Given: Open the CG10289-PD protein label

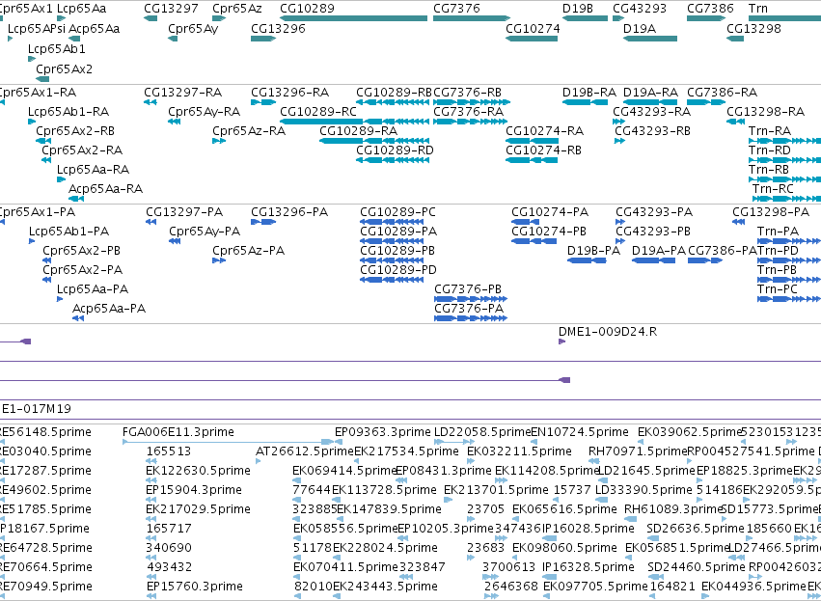Looking at the screenshot, I should pyautogui.click(x=397, y=270).
